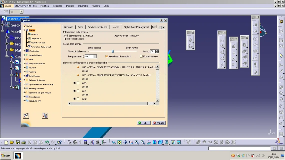Screen dimensions: 285x160
Task: Open the Digital Right Management tab
Action: [x=136, y=27]
